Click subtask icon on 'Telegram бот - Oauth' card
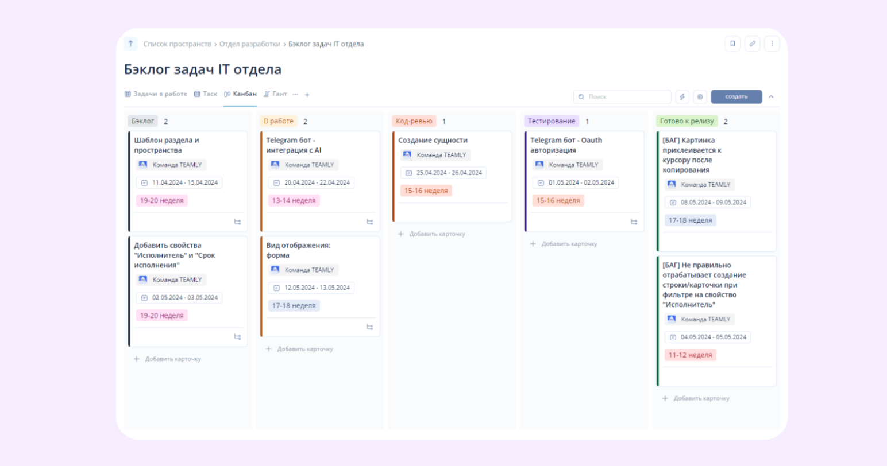 (x=634, y=222)
